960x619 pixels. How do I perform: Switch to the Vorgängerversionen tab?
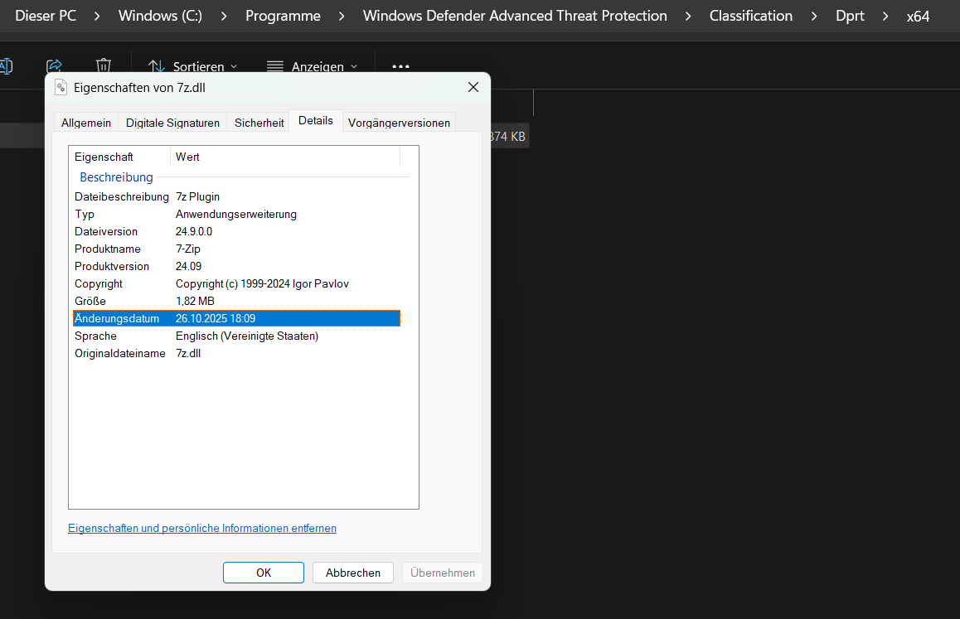click(400, 123)
